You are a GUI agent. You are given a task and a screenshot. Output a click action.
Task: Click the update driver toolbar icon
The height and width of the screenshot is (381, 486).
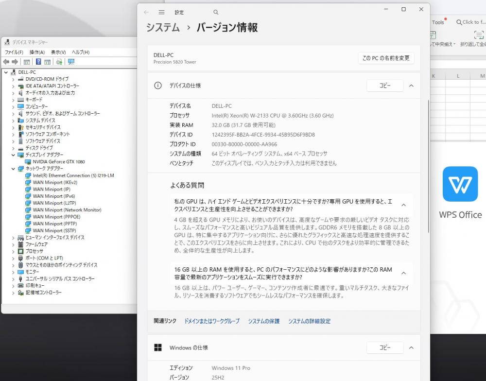click(x=59, y=62)
